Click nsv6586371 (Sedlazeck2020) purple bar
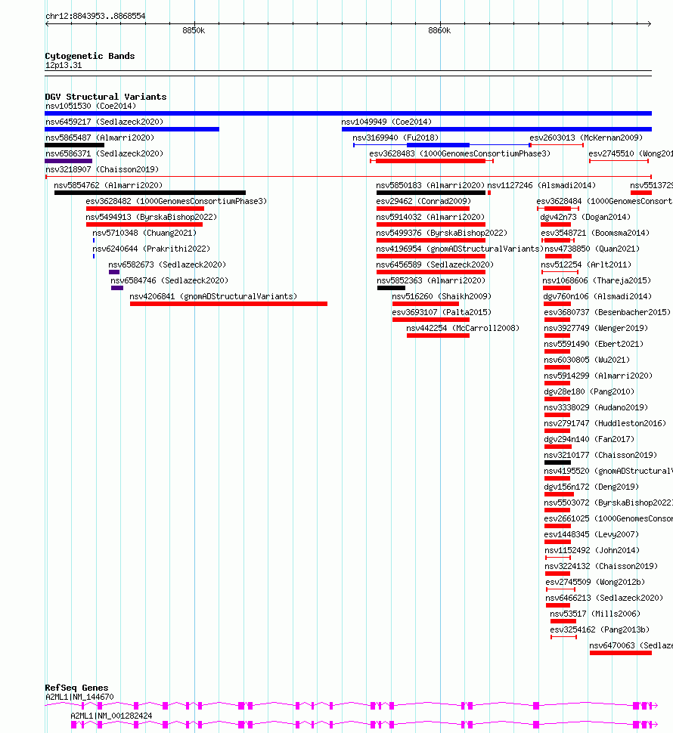 coord(68,161)
